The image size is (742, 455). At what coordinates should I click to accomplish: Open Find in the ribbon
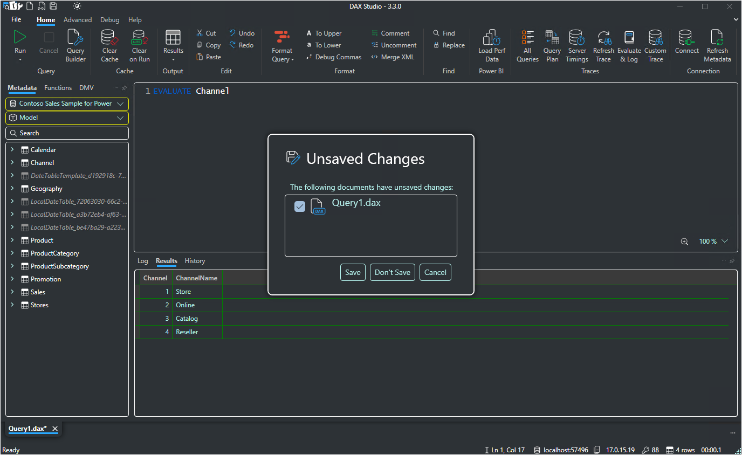[444, 33]
